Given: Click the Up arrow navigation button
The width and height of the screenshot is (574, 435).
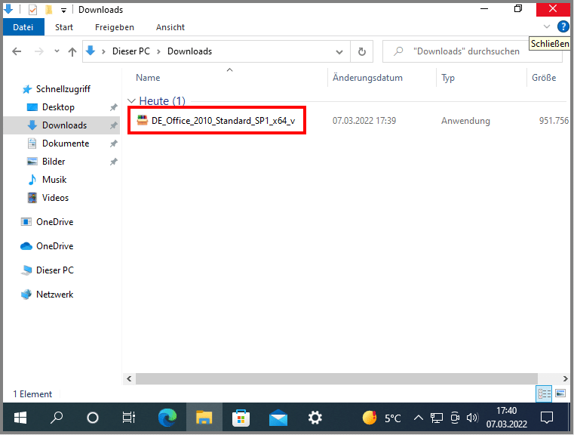Looking at the screenshot, I should (x=72, y=51).
